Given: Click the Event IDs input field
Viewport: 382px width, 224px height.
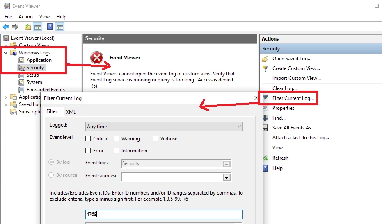Looking at the screenshot, I should tap(164, 214).
